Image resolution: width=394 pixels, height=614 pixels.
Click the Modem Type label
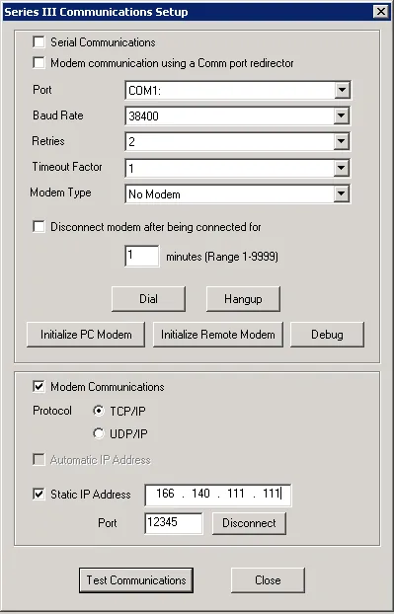[60, 192]
